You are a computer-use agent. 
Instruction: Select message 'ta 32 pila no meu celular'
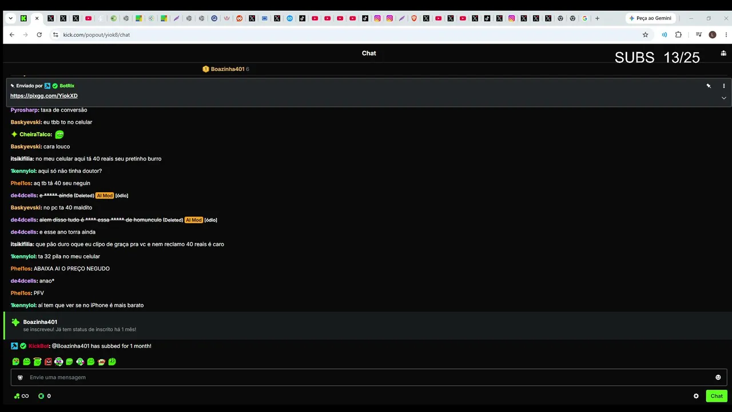(x=69, y=256)
